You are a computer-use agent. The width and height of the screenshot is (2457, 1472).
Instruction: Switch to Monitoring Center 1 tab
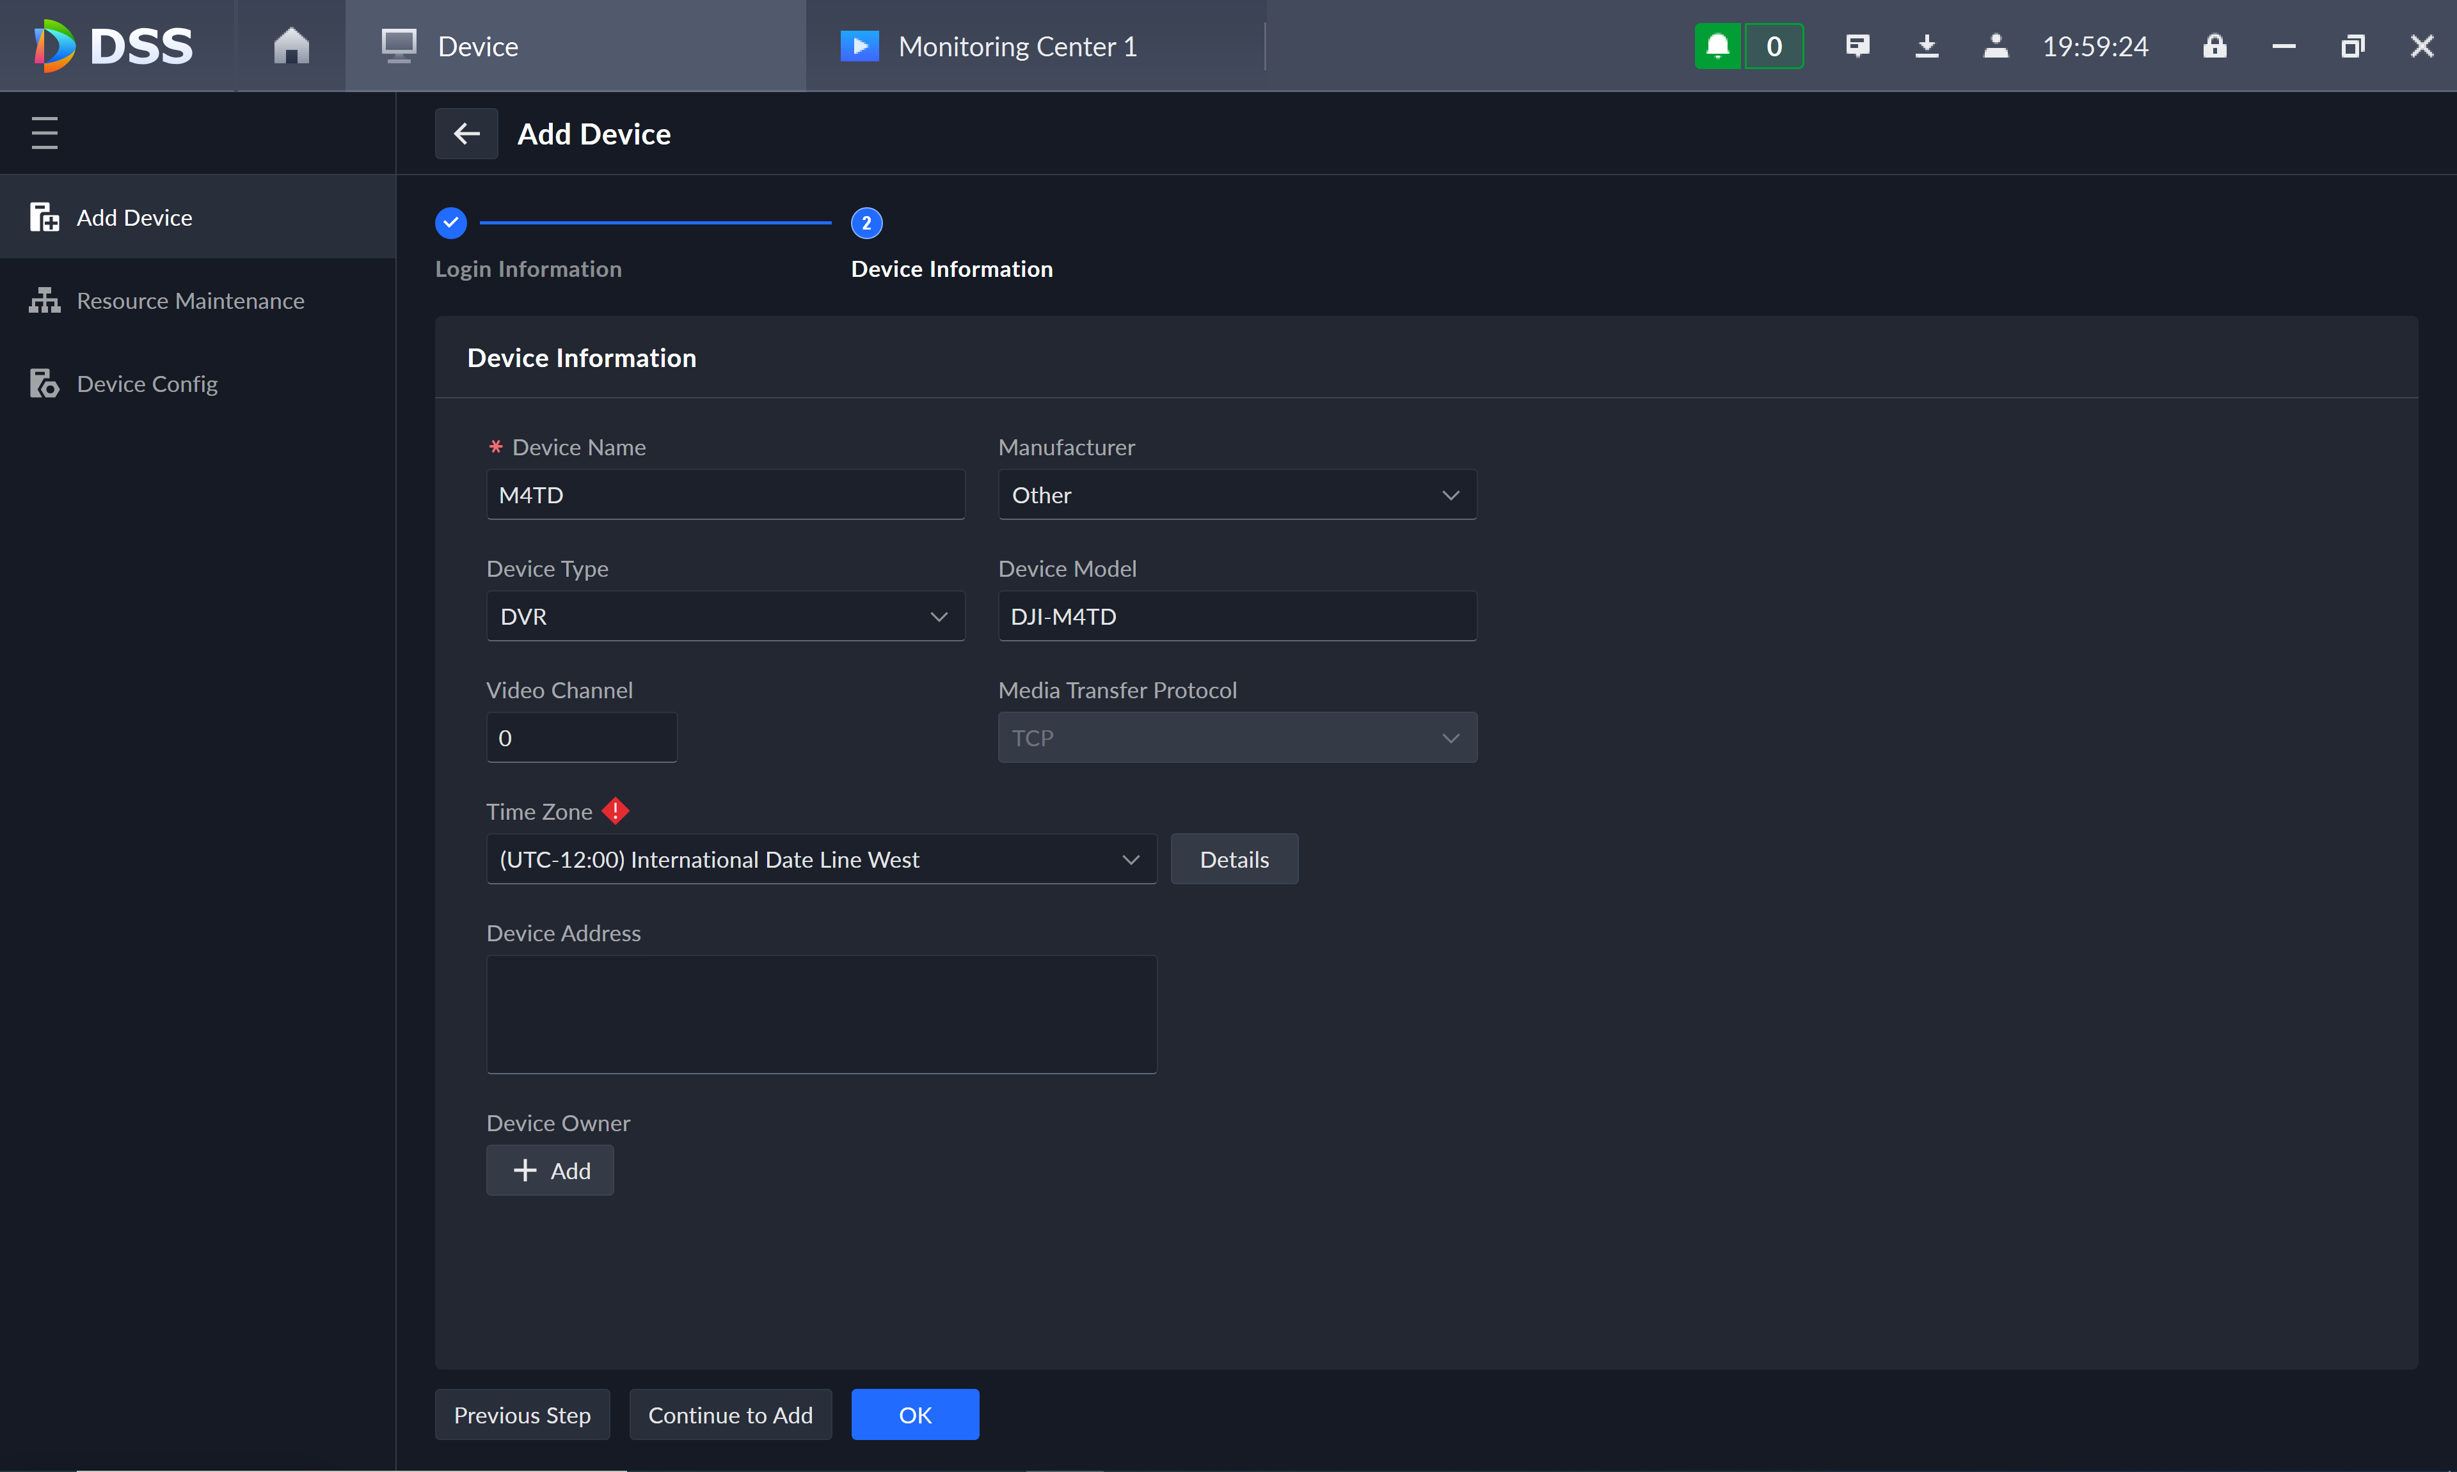[x=1035, y=45]
